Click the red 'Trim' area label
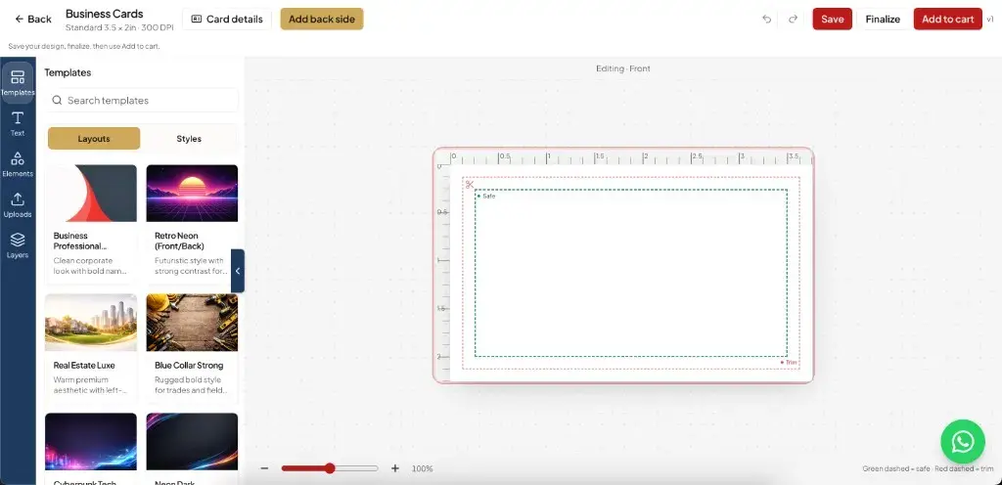The image size is (1002, 485). 790,363
